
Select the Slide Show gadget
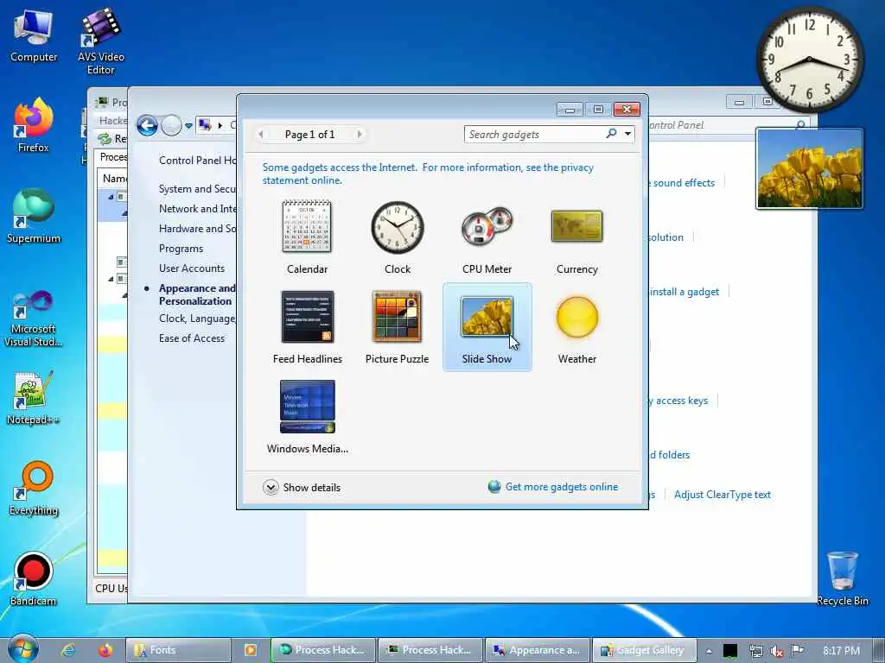[487, 327]
